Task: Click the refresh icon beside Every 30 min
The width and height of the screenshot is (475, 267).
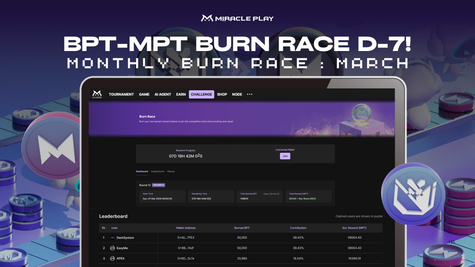Action: click(x=278, y=194)
